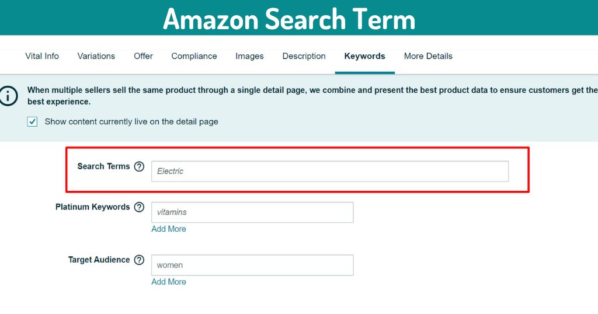Switch to the Variations tab
This screenshot has height=314, width=598.
96,56
